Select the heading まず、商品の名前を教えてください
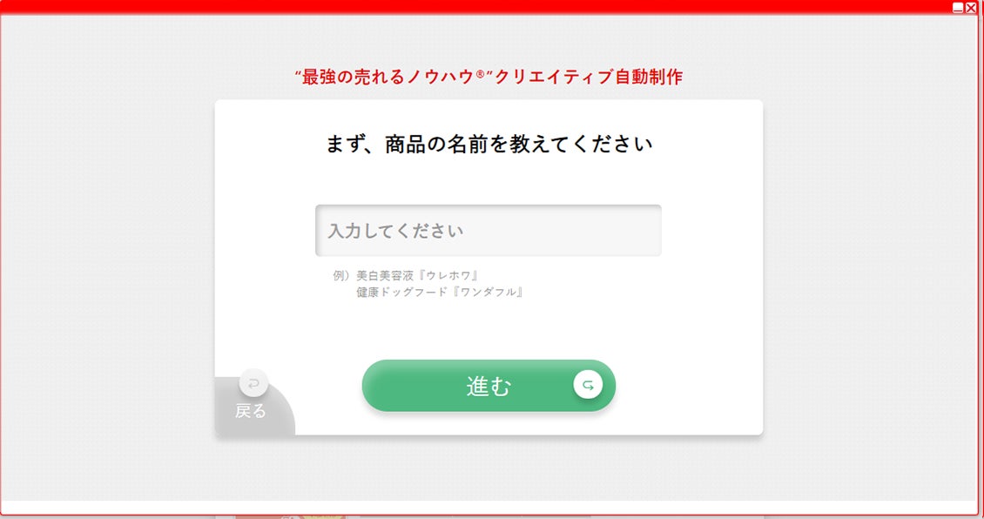Viewport: 984px width, 519px height. click(x=489, y=145)
